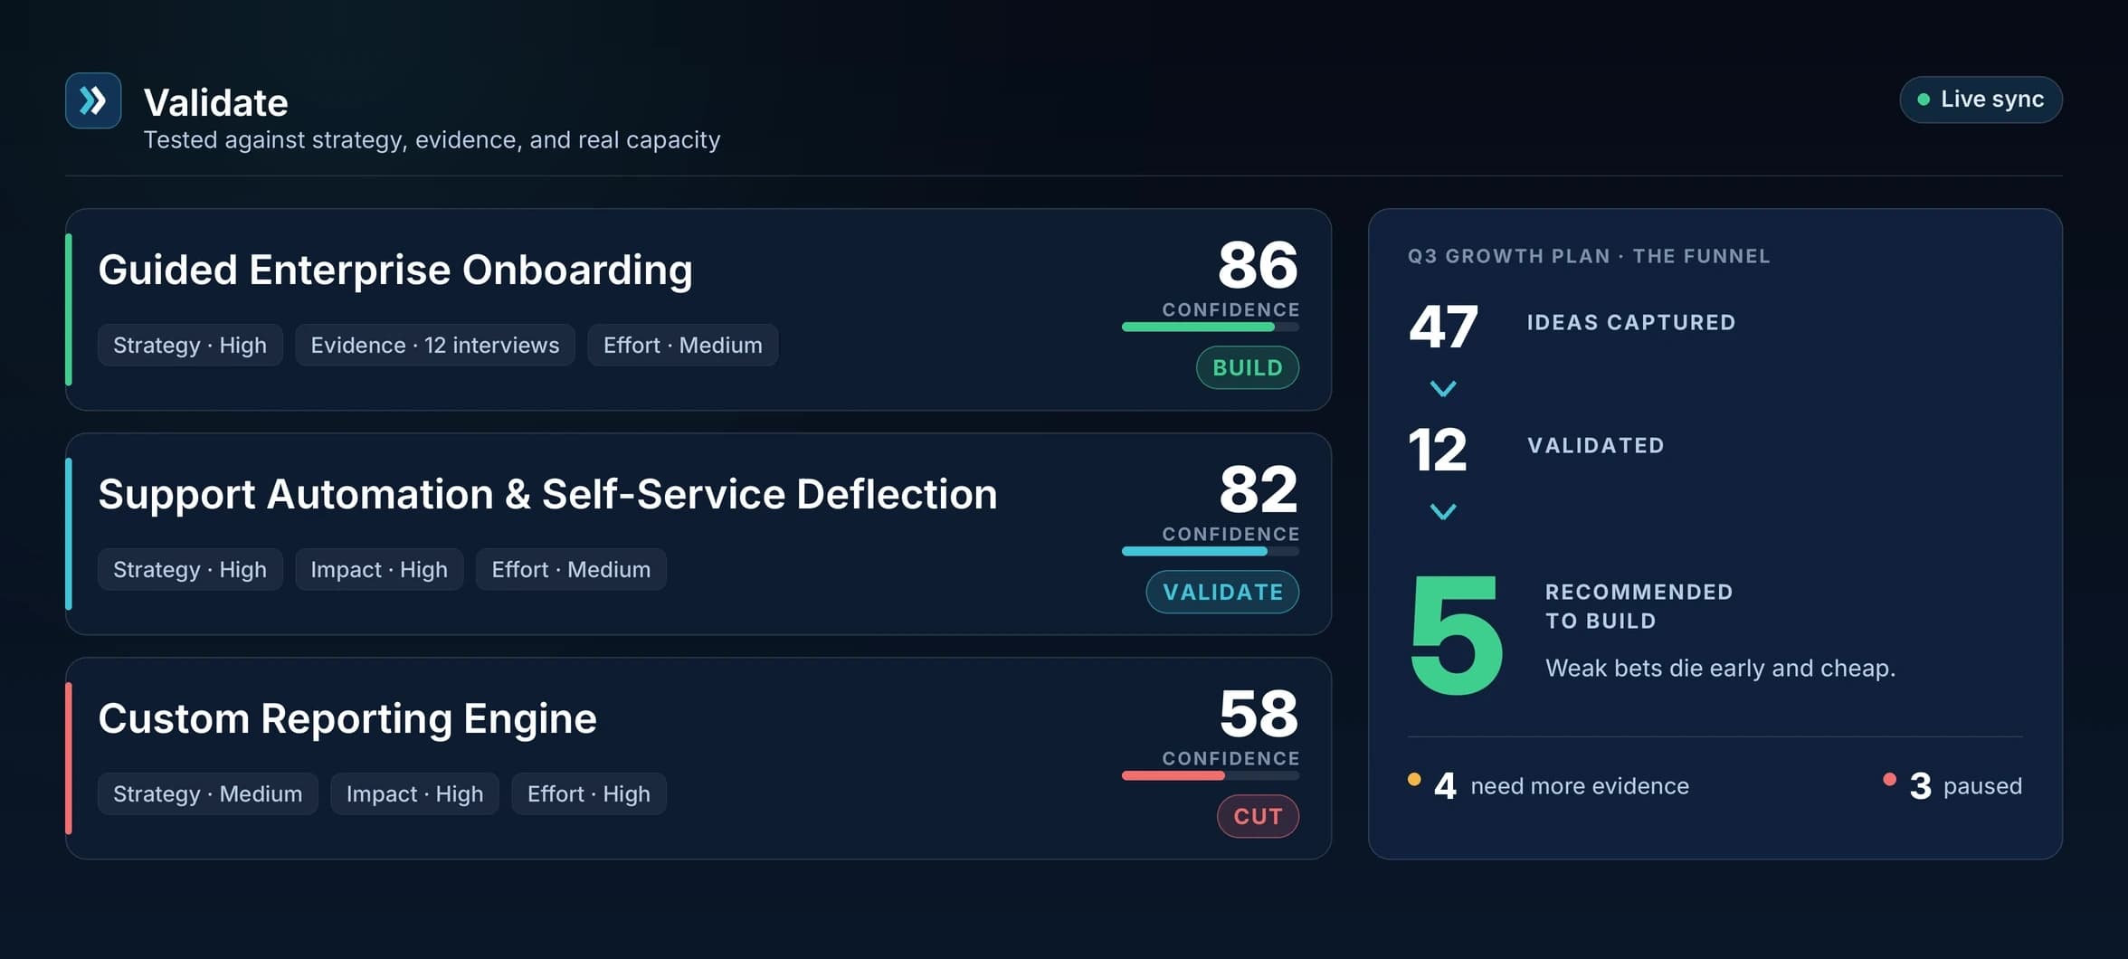Click the chevron below 47 ideas captured
This screenshot has height=959, width=2128.
coord(1443,389)
